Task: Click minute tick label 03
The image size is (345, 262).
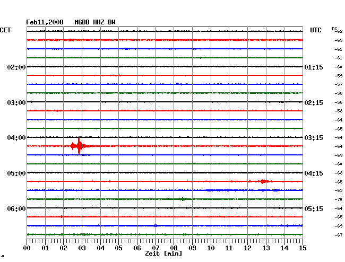Action: pos(82,248)
